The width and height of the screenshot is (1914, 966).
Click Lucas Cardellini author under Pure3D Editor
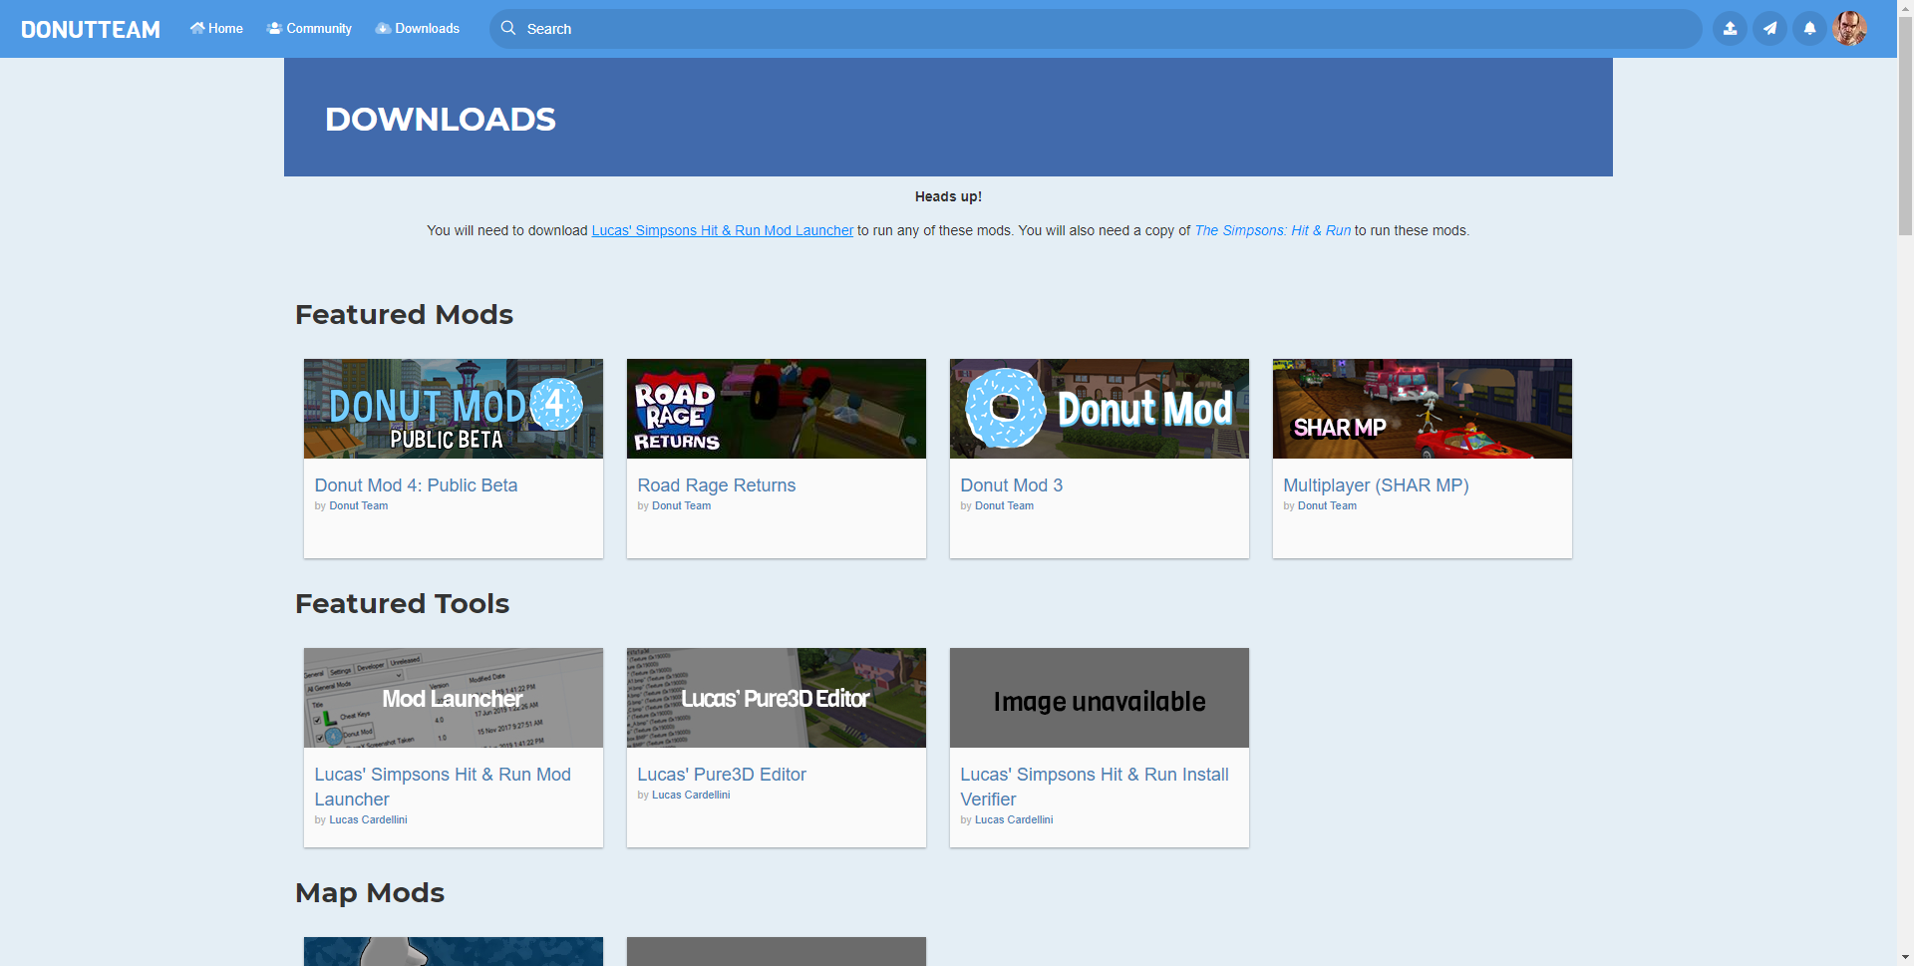click(692, 795)
